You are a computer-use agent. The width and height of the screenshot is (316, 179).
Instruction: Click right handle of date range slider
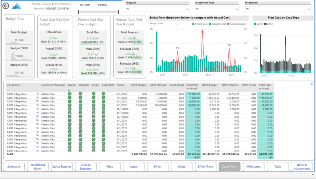click(x=118, y=12)
